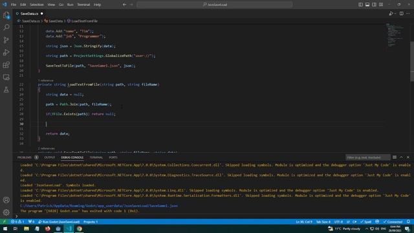The image size is (414, 233).
Task: Open the Testing flask view
Action: coord(6,90)
